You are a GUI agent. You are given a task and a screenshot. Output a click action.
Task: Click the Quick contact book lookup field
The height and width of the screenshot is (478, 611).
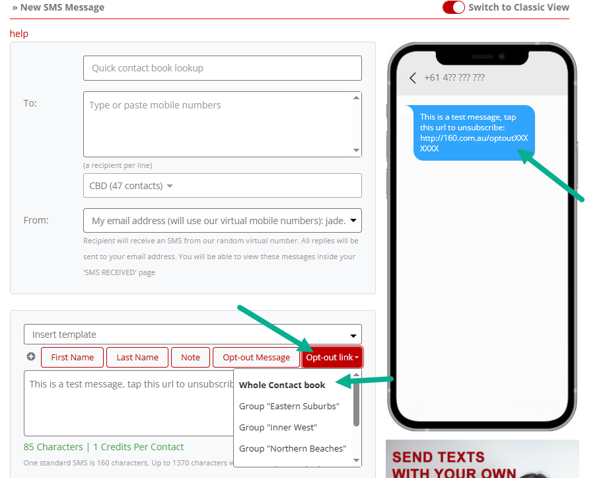coord(222,68)
